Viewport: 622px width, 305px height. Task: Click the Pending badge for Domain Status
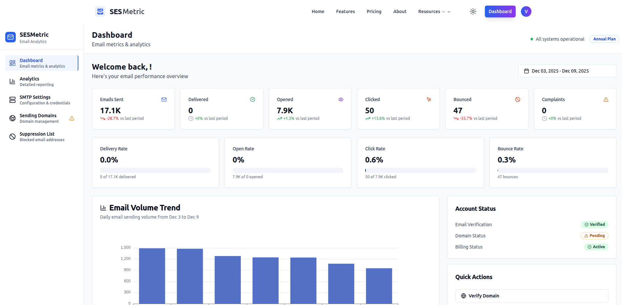tap(594, 236)
